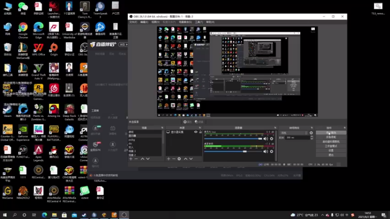Select scene pubg in Scenes list
The width and height of the screenshot is (390, 219).
click(x=145, y=140)
